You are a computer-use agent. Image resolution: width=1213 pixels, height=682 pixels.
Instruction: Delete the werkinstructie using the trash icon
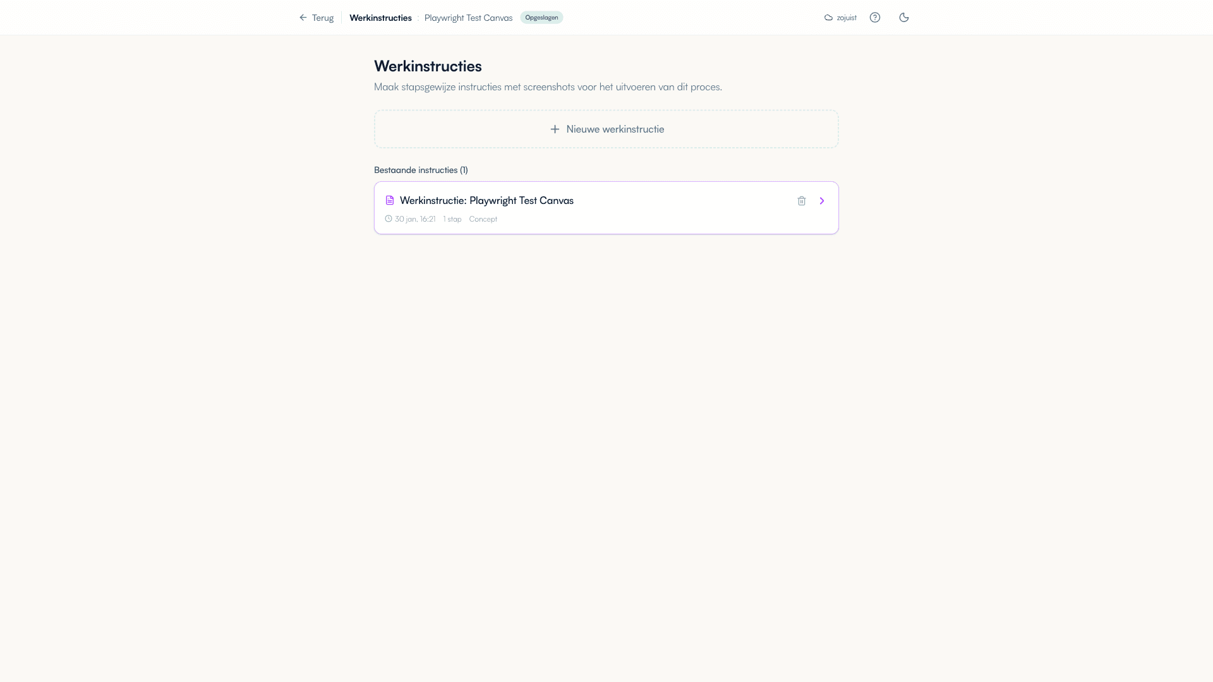(802, 201)
